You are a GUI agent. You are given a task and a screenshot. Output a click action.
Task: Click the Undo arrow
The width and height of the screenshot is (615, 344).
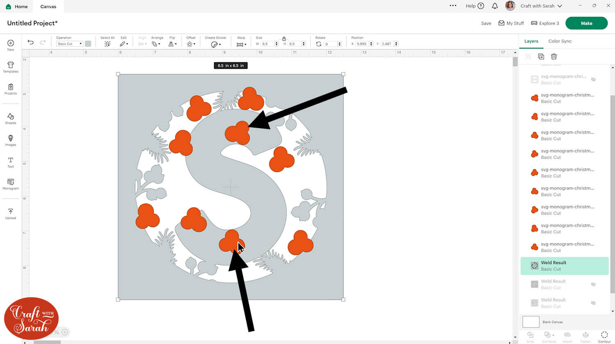click(x=31, y=42)
